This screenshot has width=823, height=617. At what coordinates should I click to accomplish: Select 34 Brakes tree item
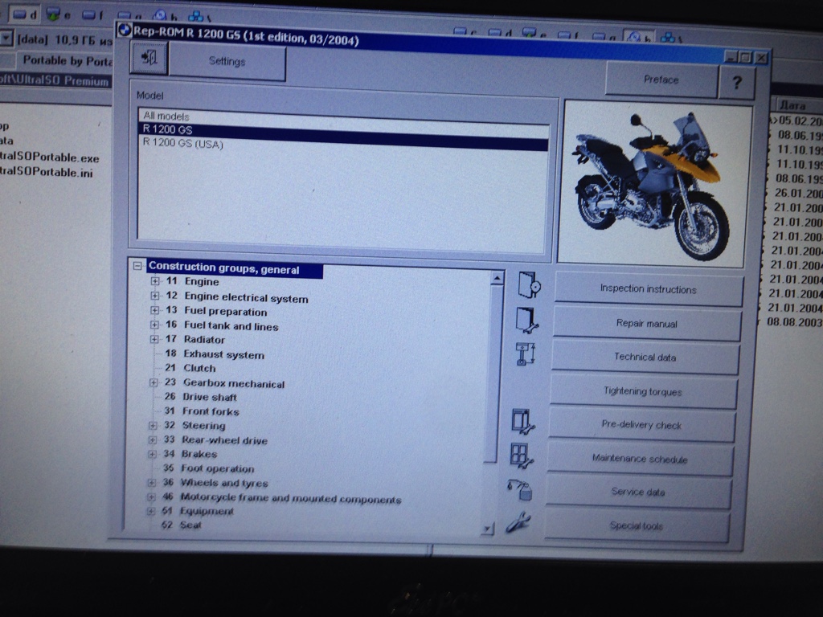point(190,454)
